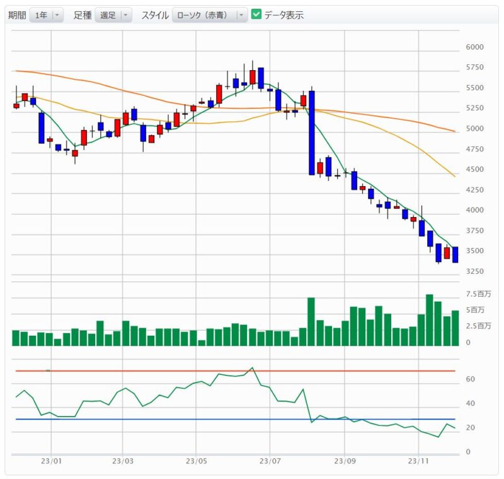504x479 pixels.
Task: Click the 3750 price axis label
Action: click(475, 230)
